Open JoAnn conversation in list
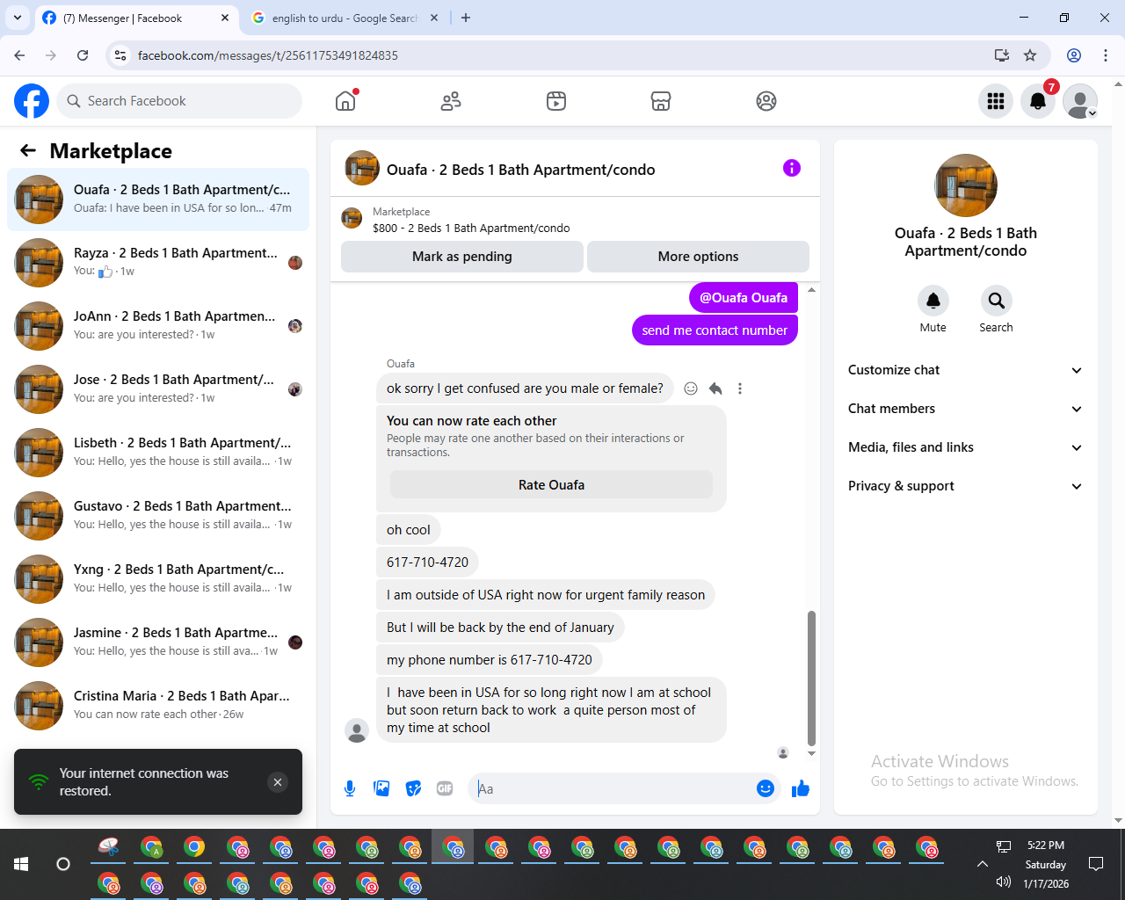This screenshot has width=1125, height=900. coord(158,326)
